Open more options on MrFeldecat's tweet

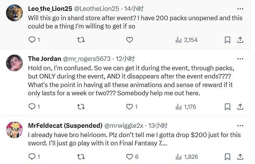(240, 126)
